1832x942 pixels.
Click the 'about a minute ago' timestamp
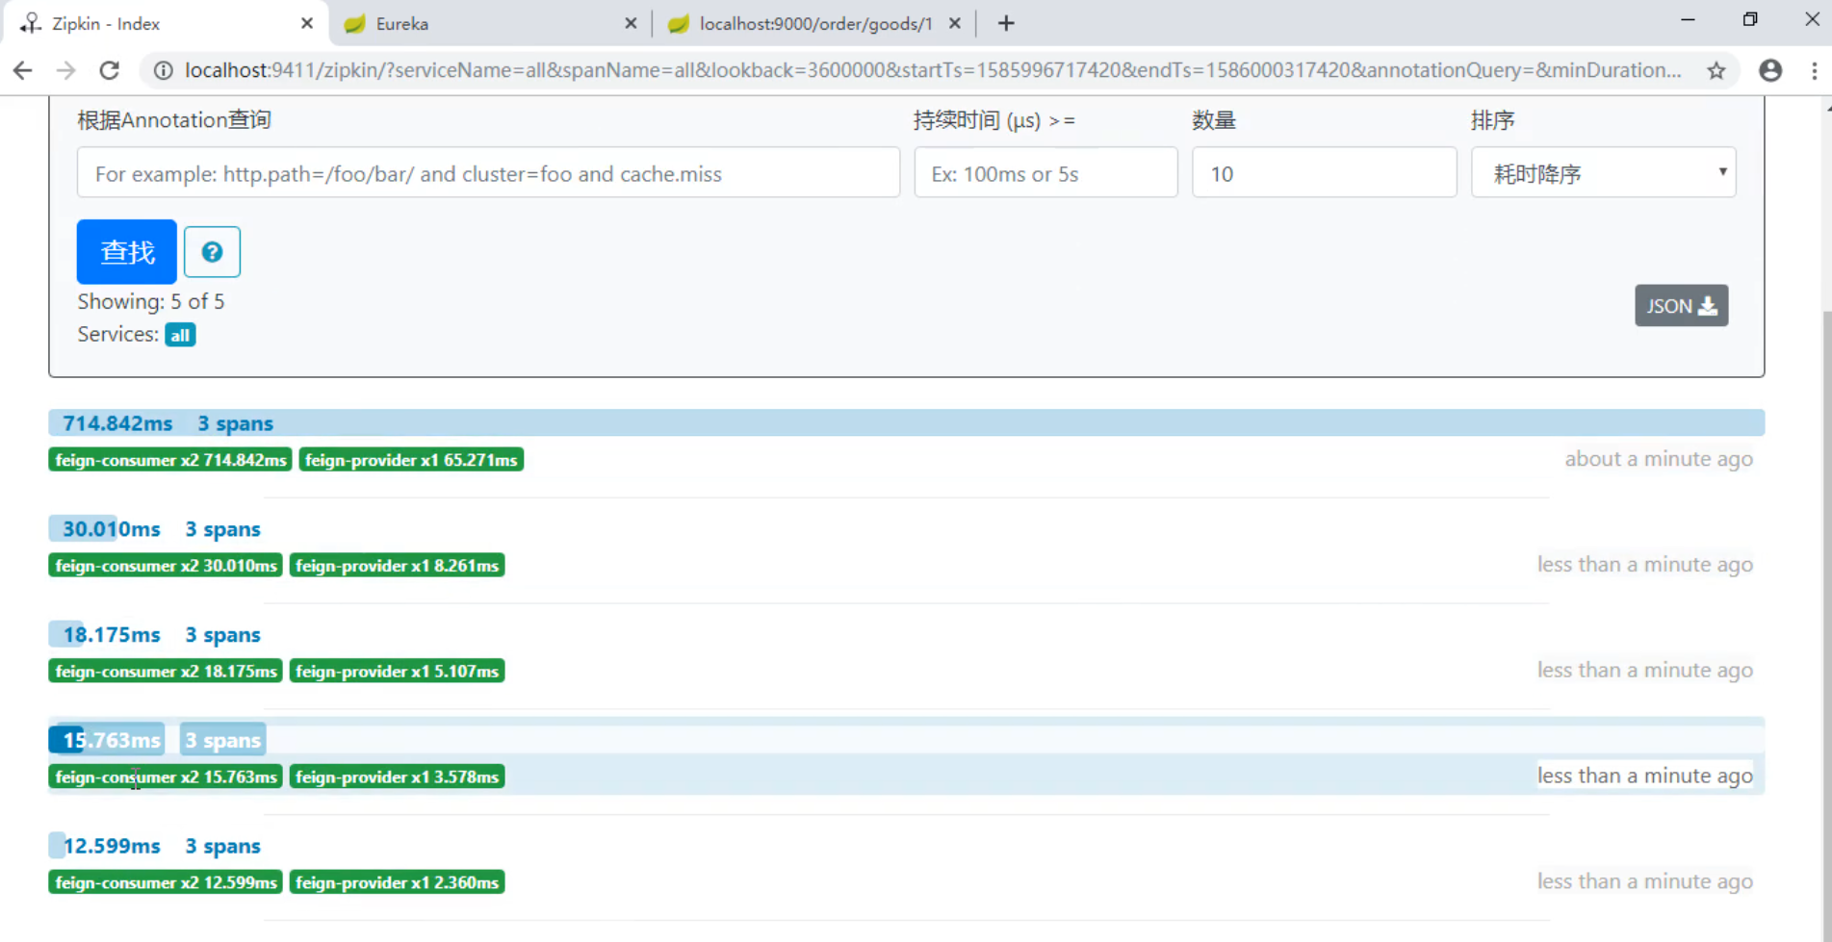pos(1659,459)
